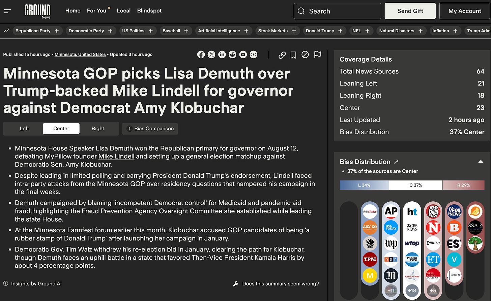
Task: Open the TPM source icon
Action: 370,259
